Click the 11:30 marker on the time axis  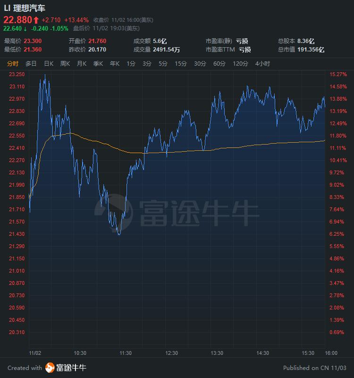tap(125, 353)
